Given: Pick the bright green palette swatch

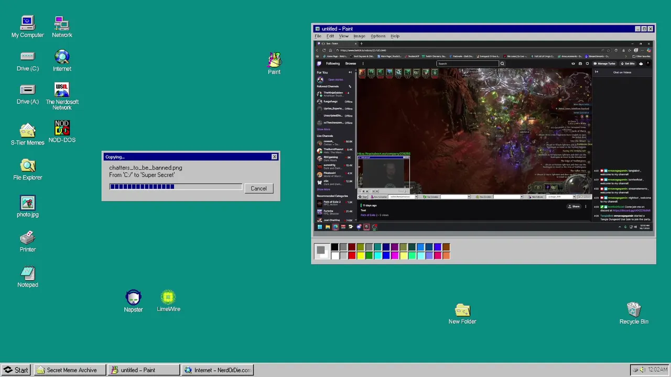Looking at the screenshot, I should (x=369, y=256).
